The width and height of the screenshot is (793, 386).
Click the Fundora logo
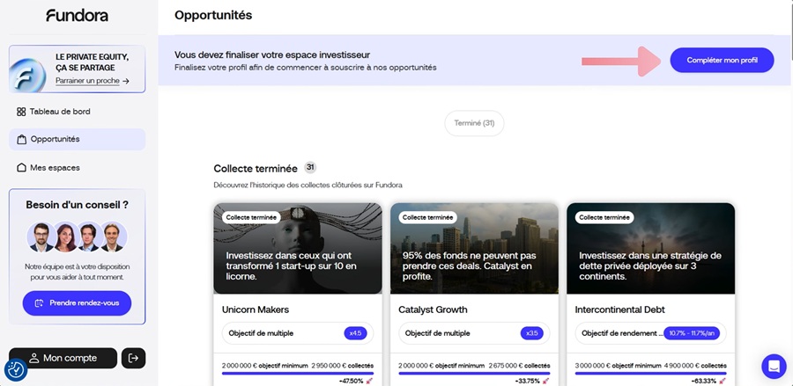click(77, 16)
